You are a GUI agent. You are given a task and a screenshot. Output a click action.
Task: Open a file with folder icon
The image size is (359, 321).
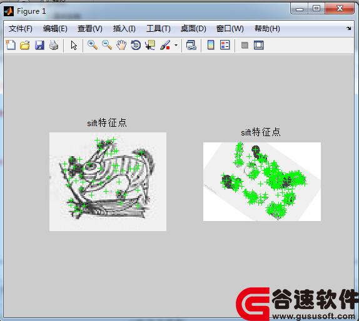[x=25, y=45]
